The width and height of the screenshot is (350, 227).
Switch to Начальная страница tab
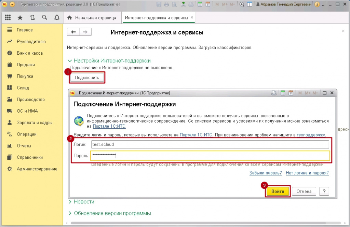point(92,18)
